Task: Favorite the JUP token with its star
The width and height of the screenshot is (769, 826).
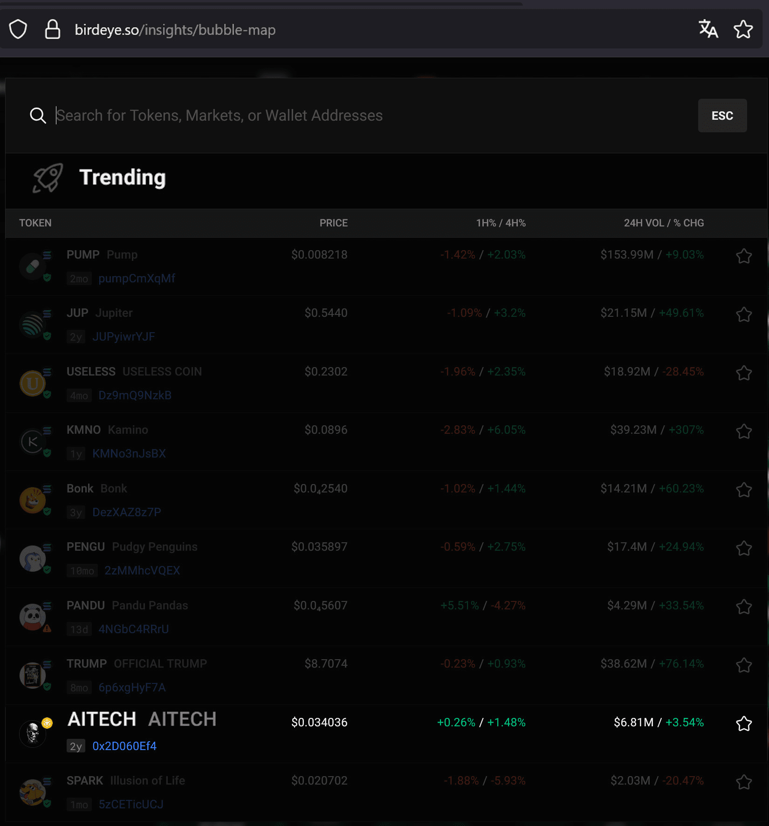Action: tap(744, 314)
